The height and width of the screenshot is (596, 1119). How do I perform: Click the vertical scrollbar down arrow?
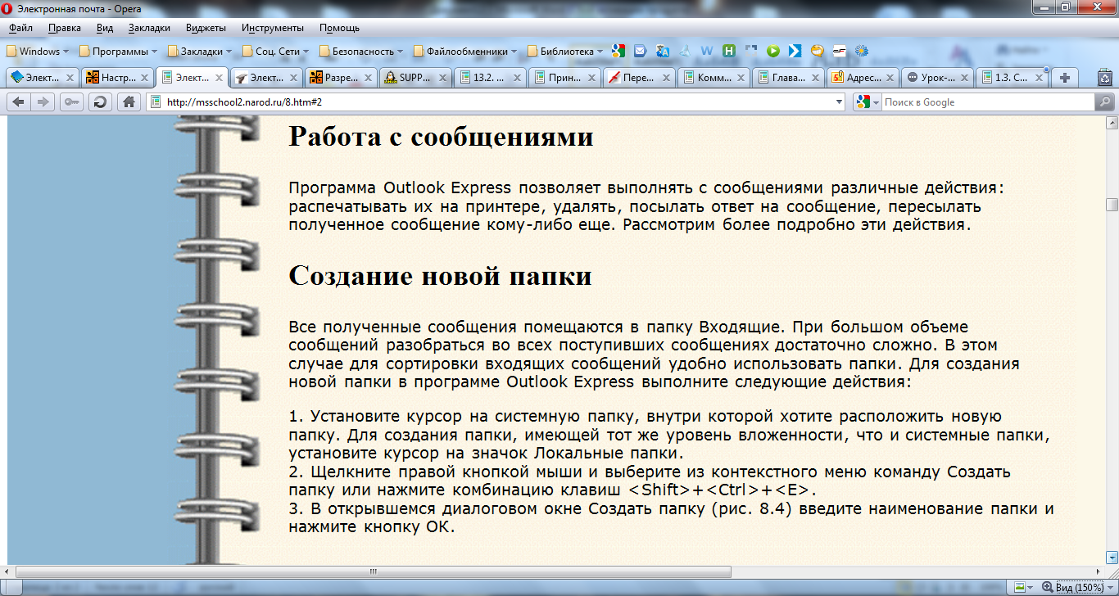click(1112, 558)
